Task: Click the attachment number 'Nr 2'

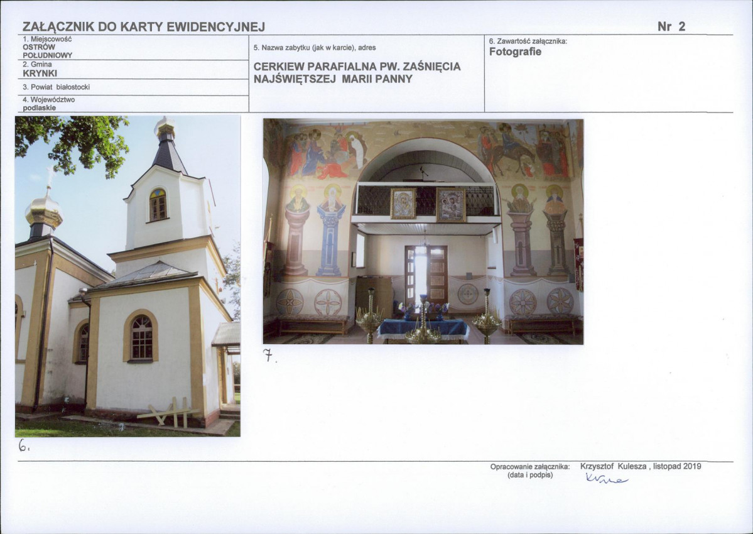Action: tap(671, 27)
